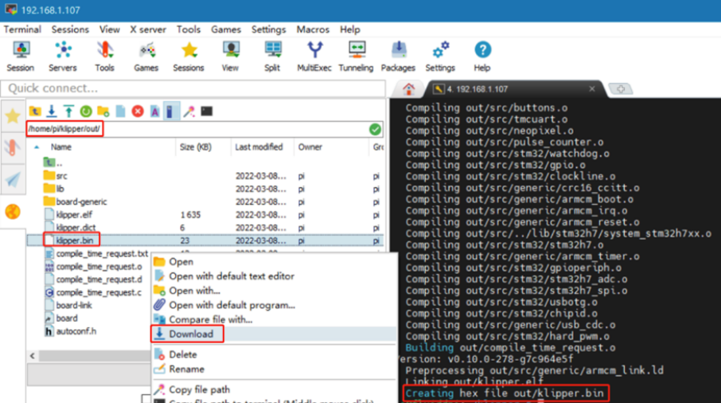721x403 pixels.
Task: Click the create new folder icon
Action: pos(103,112)
